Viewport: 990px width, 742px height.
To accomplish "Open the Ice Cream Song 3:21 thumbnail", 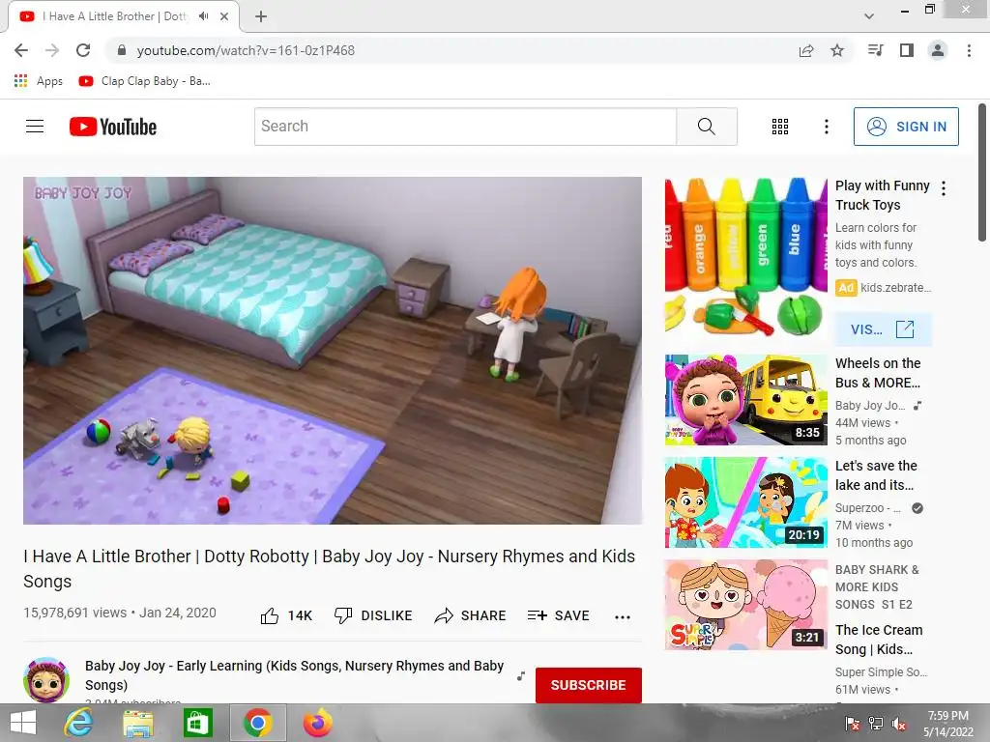I will [x=745, y=605].
